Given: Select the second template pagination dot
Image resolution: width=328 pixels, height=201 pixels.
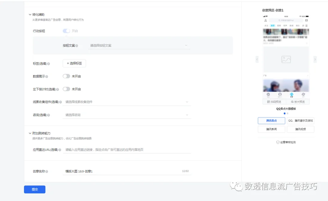Looking at the screenshot, I should (x=287, y=113).
